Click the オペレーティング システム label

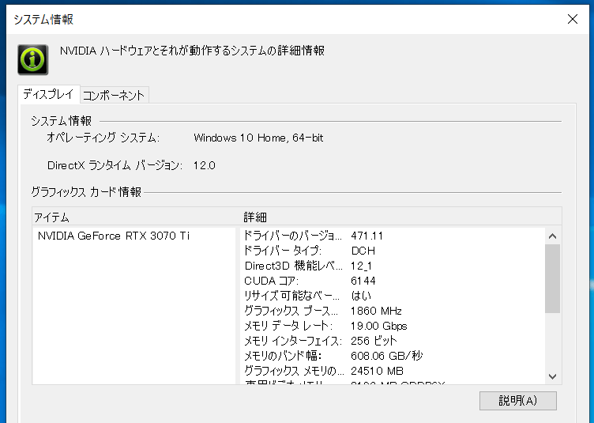tap(103, 138)
